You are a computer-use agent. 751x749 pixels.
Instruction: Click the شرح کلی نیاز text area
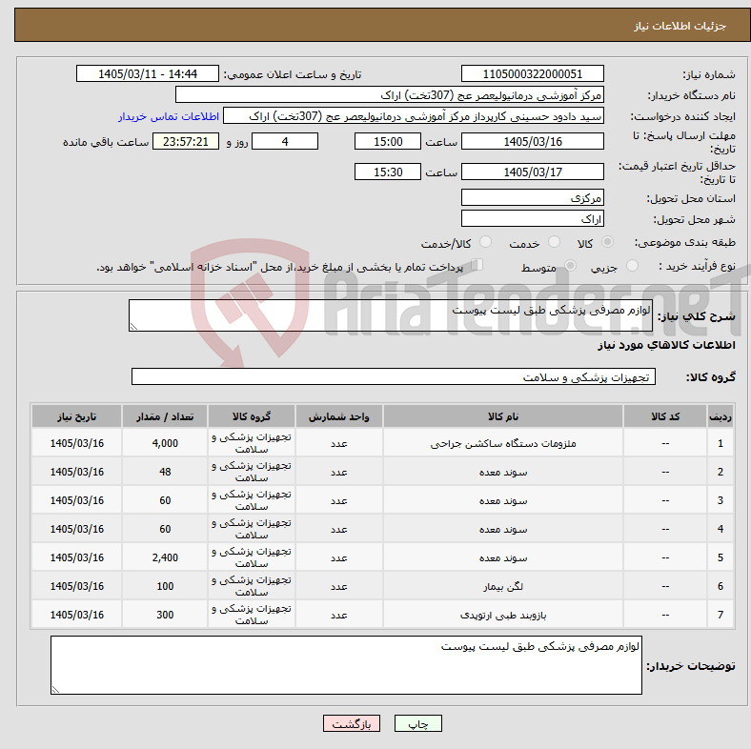[391, 315]
